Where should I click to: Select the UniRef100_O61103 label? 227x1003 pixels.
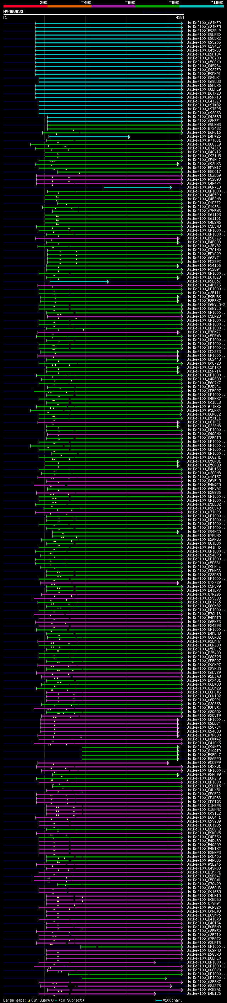[x=204, y=215]
